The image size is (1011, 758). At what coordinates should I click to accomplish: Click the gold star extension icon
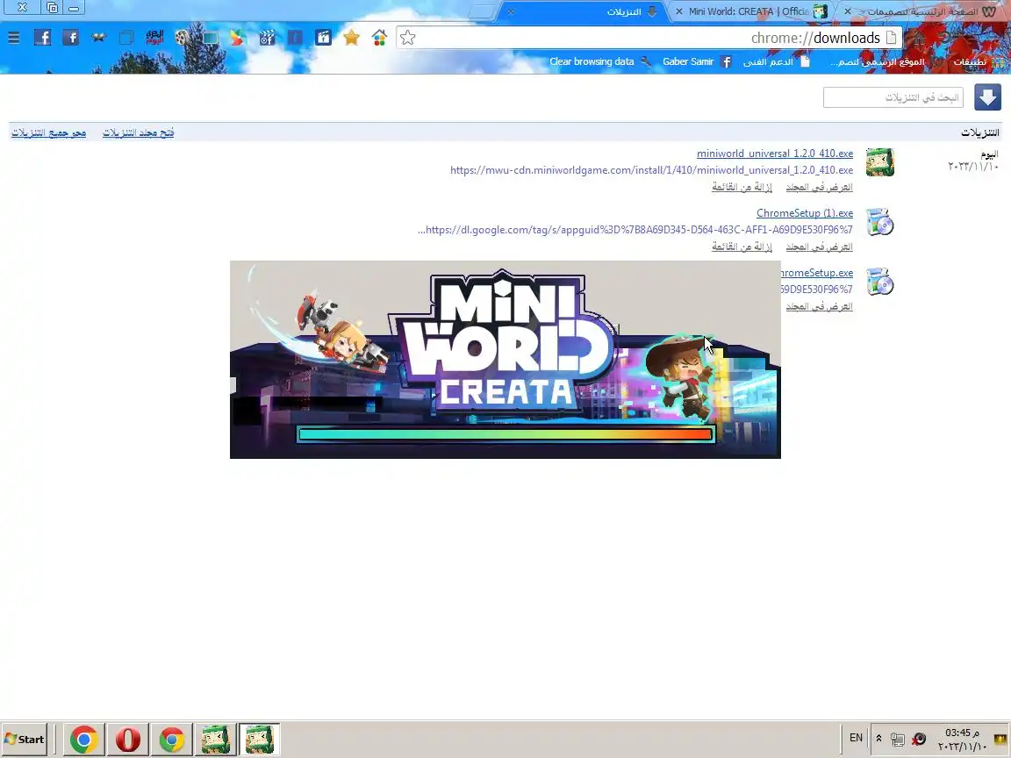(x=351, y=38)
